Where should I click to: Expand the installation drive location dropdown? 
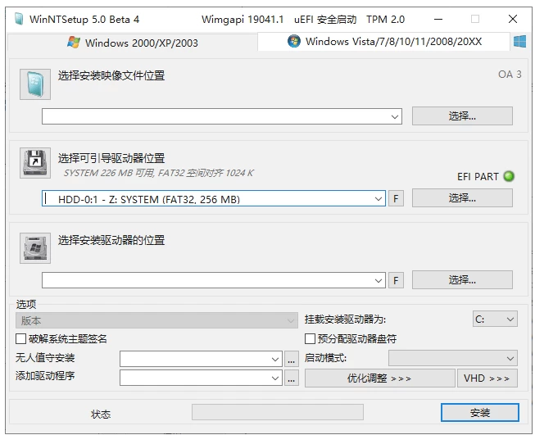[378, 280]
